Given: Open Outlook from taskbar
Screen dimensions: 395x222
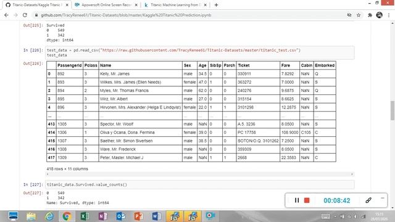Looking at the screenshot, I should 121,216.
